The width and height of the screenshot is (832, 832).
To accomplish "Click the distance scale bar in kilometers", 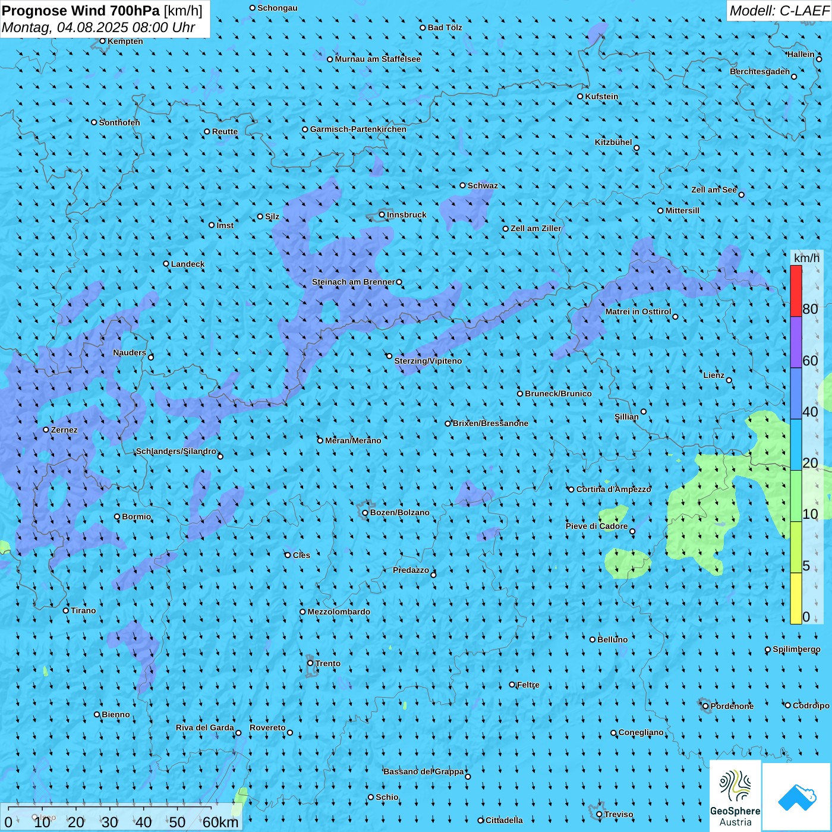I will coord(121,818).
